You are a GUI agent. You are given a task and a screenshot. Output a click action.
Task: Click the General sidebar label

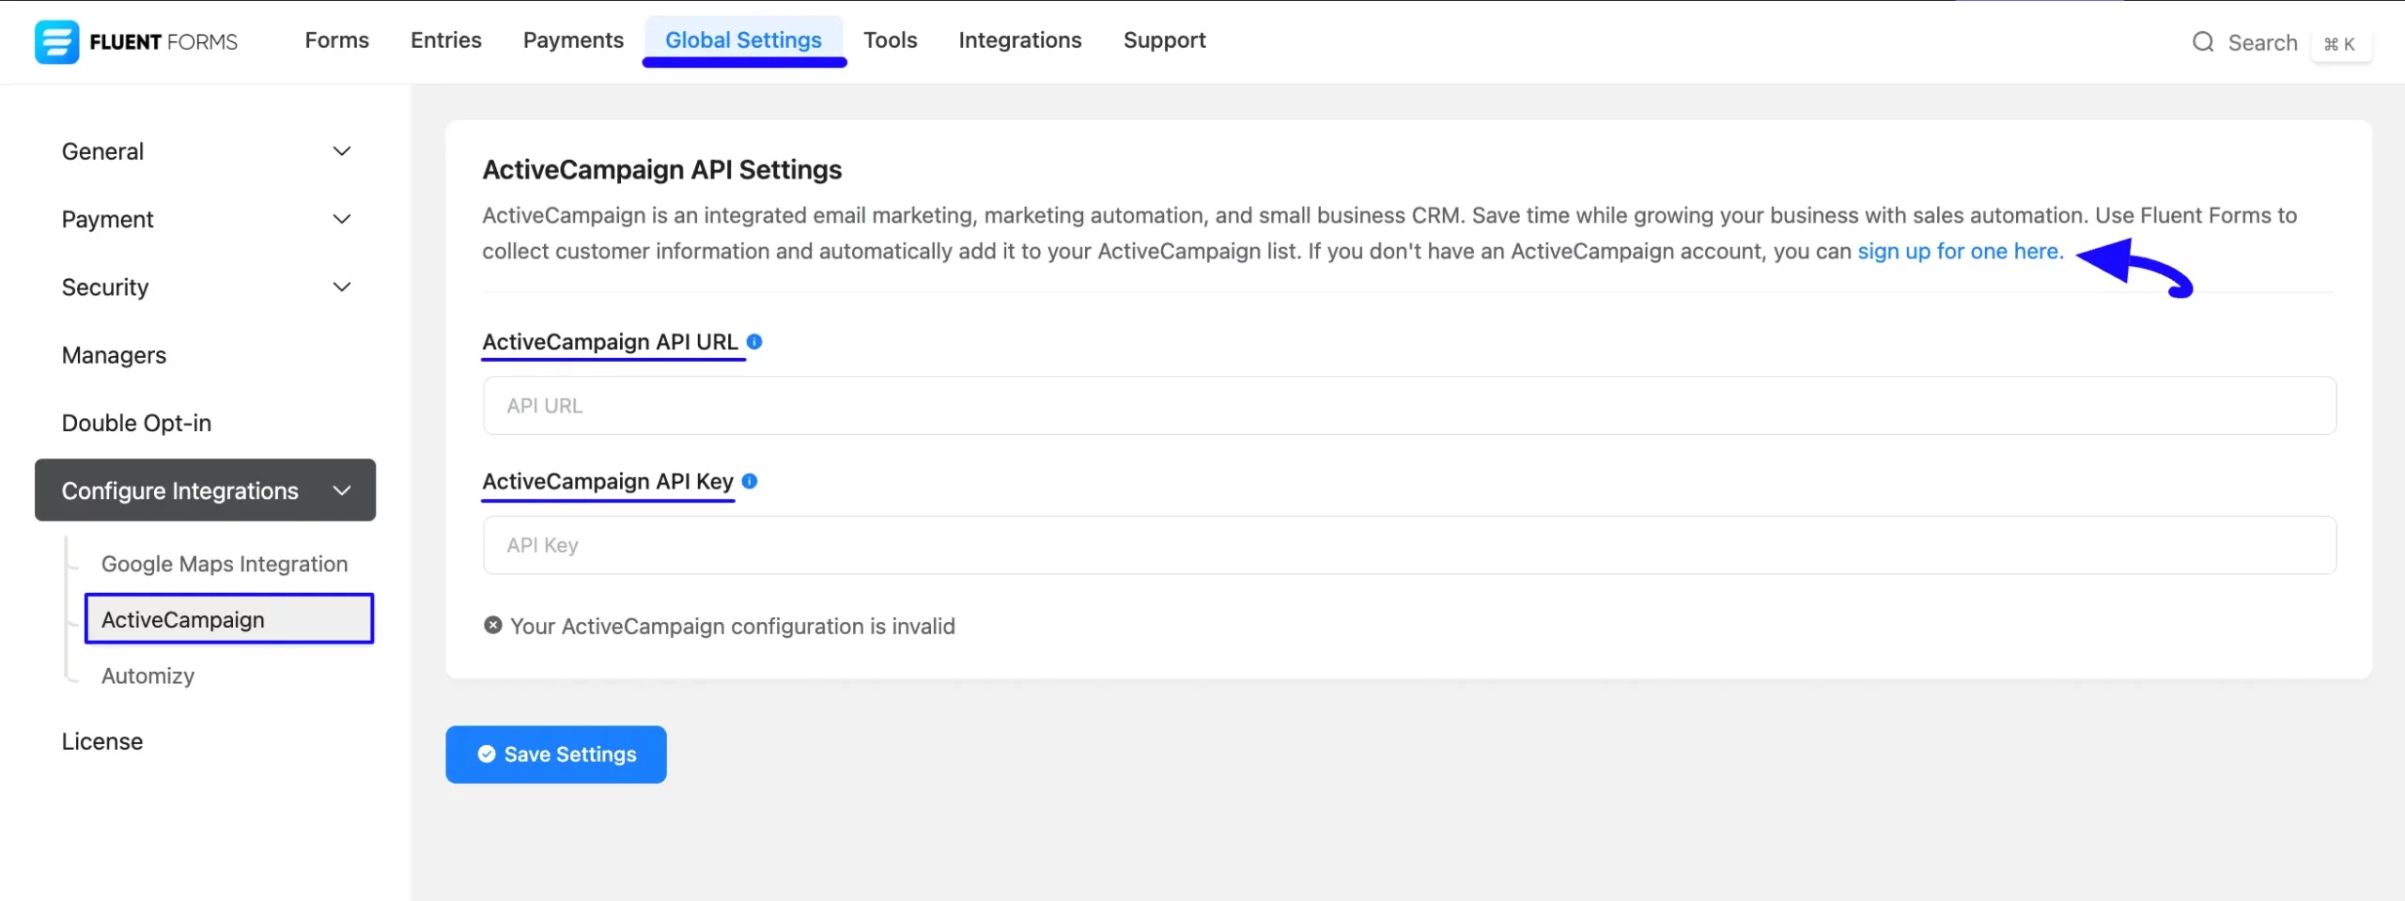coord(102,151)
